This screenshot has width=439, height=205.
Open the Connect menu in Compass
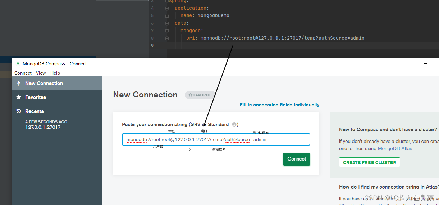23,73
